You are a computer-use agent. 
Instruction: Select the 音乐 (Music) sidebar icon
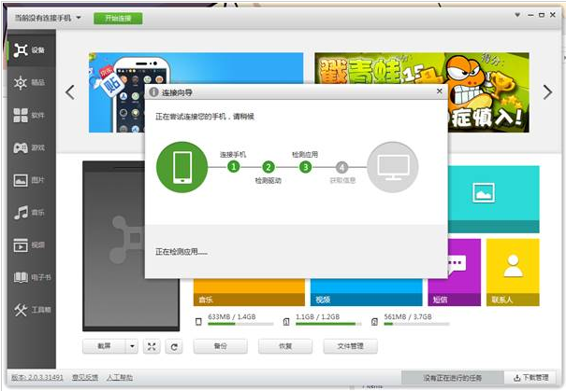point(29,213)
